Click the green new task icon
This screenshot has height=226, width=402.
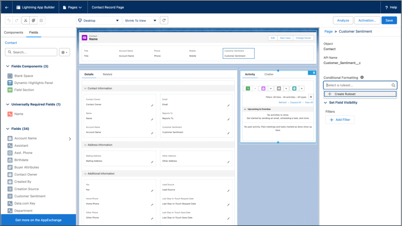click(248, 89)
